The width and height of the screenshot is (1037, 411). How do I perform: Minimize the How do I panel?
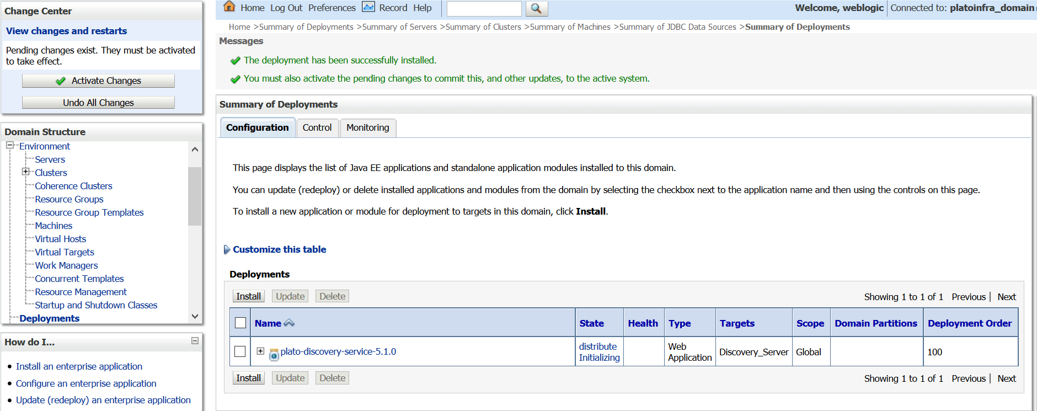[195, 341]
